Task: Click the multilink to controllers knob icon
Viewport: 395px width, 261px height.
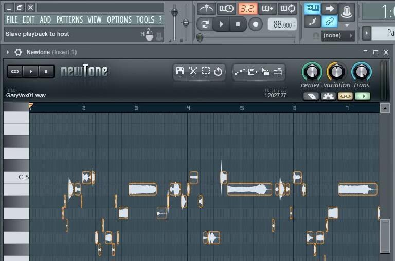Action: coord(347,12)
